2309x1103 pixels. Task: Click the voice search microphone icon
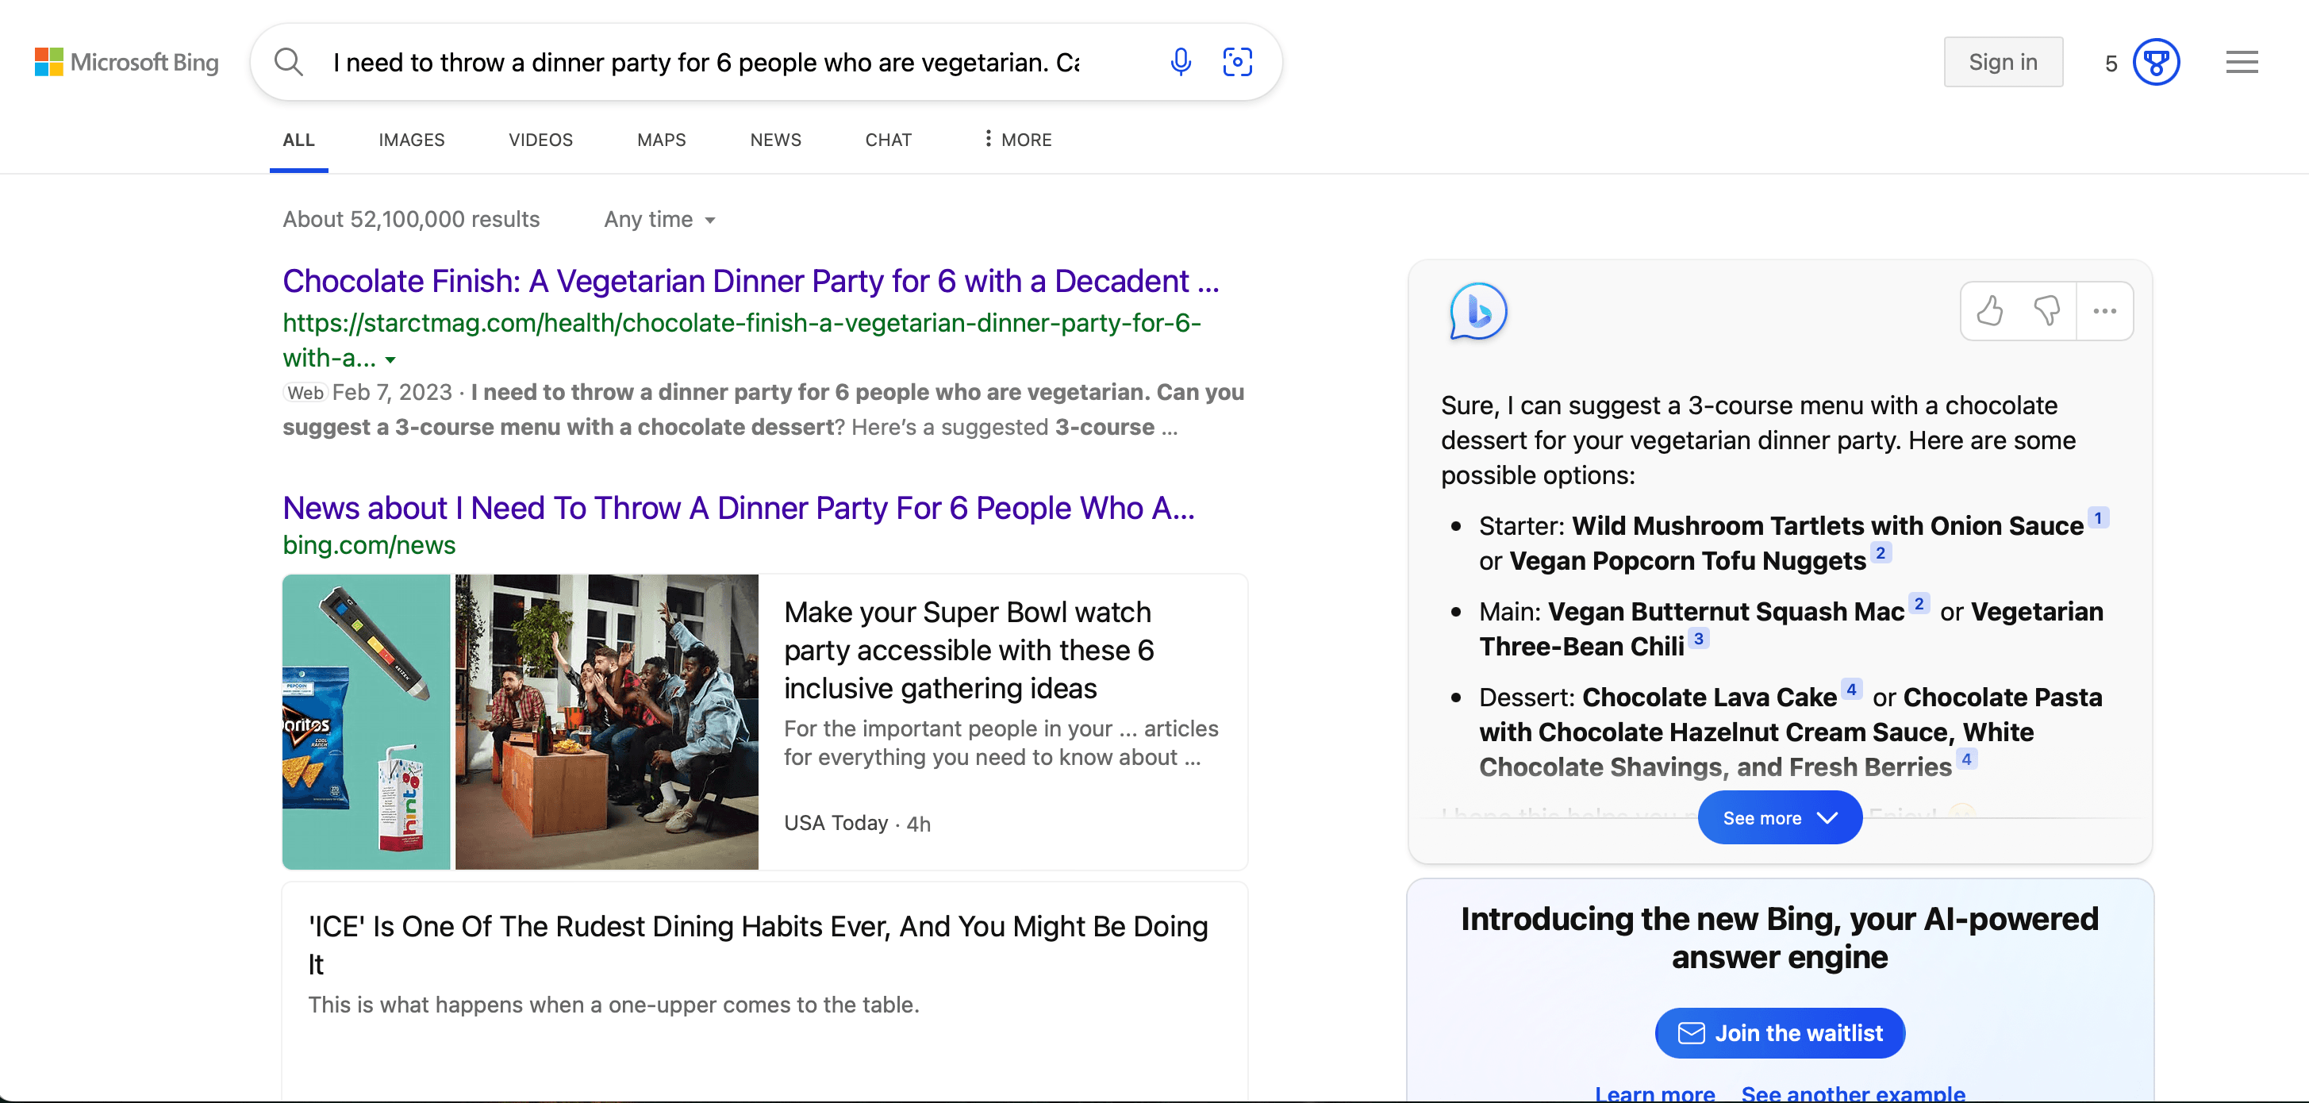tap(1181, 62)
